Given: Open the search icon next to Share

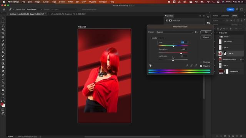Looking at the screenshot, I should coord(237,9).
